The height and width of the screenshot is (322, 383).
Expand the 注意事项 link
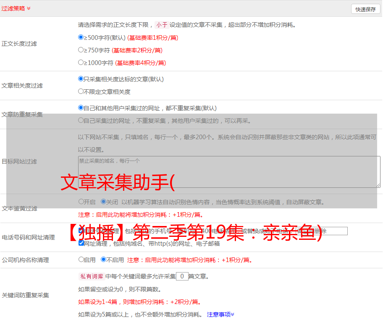(220, 314)
